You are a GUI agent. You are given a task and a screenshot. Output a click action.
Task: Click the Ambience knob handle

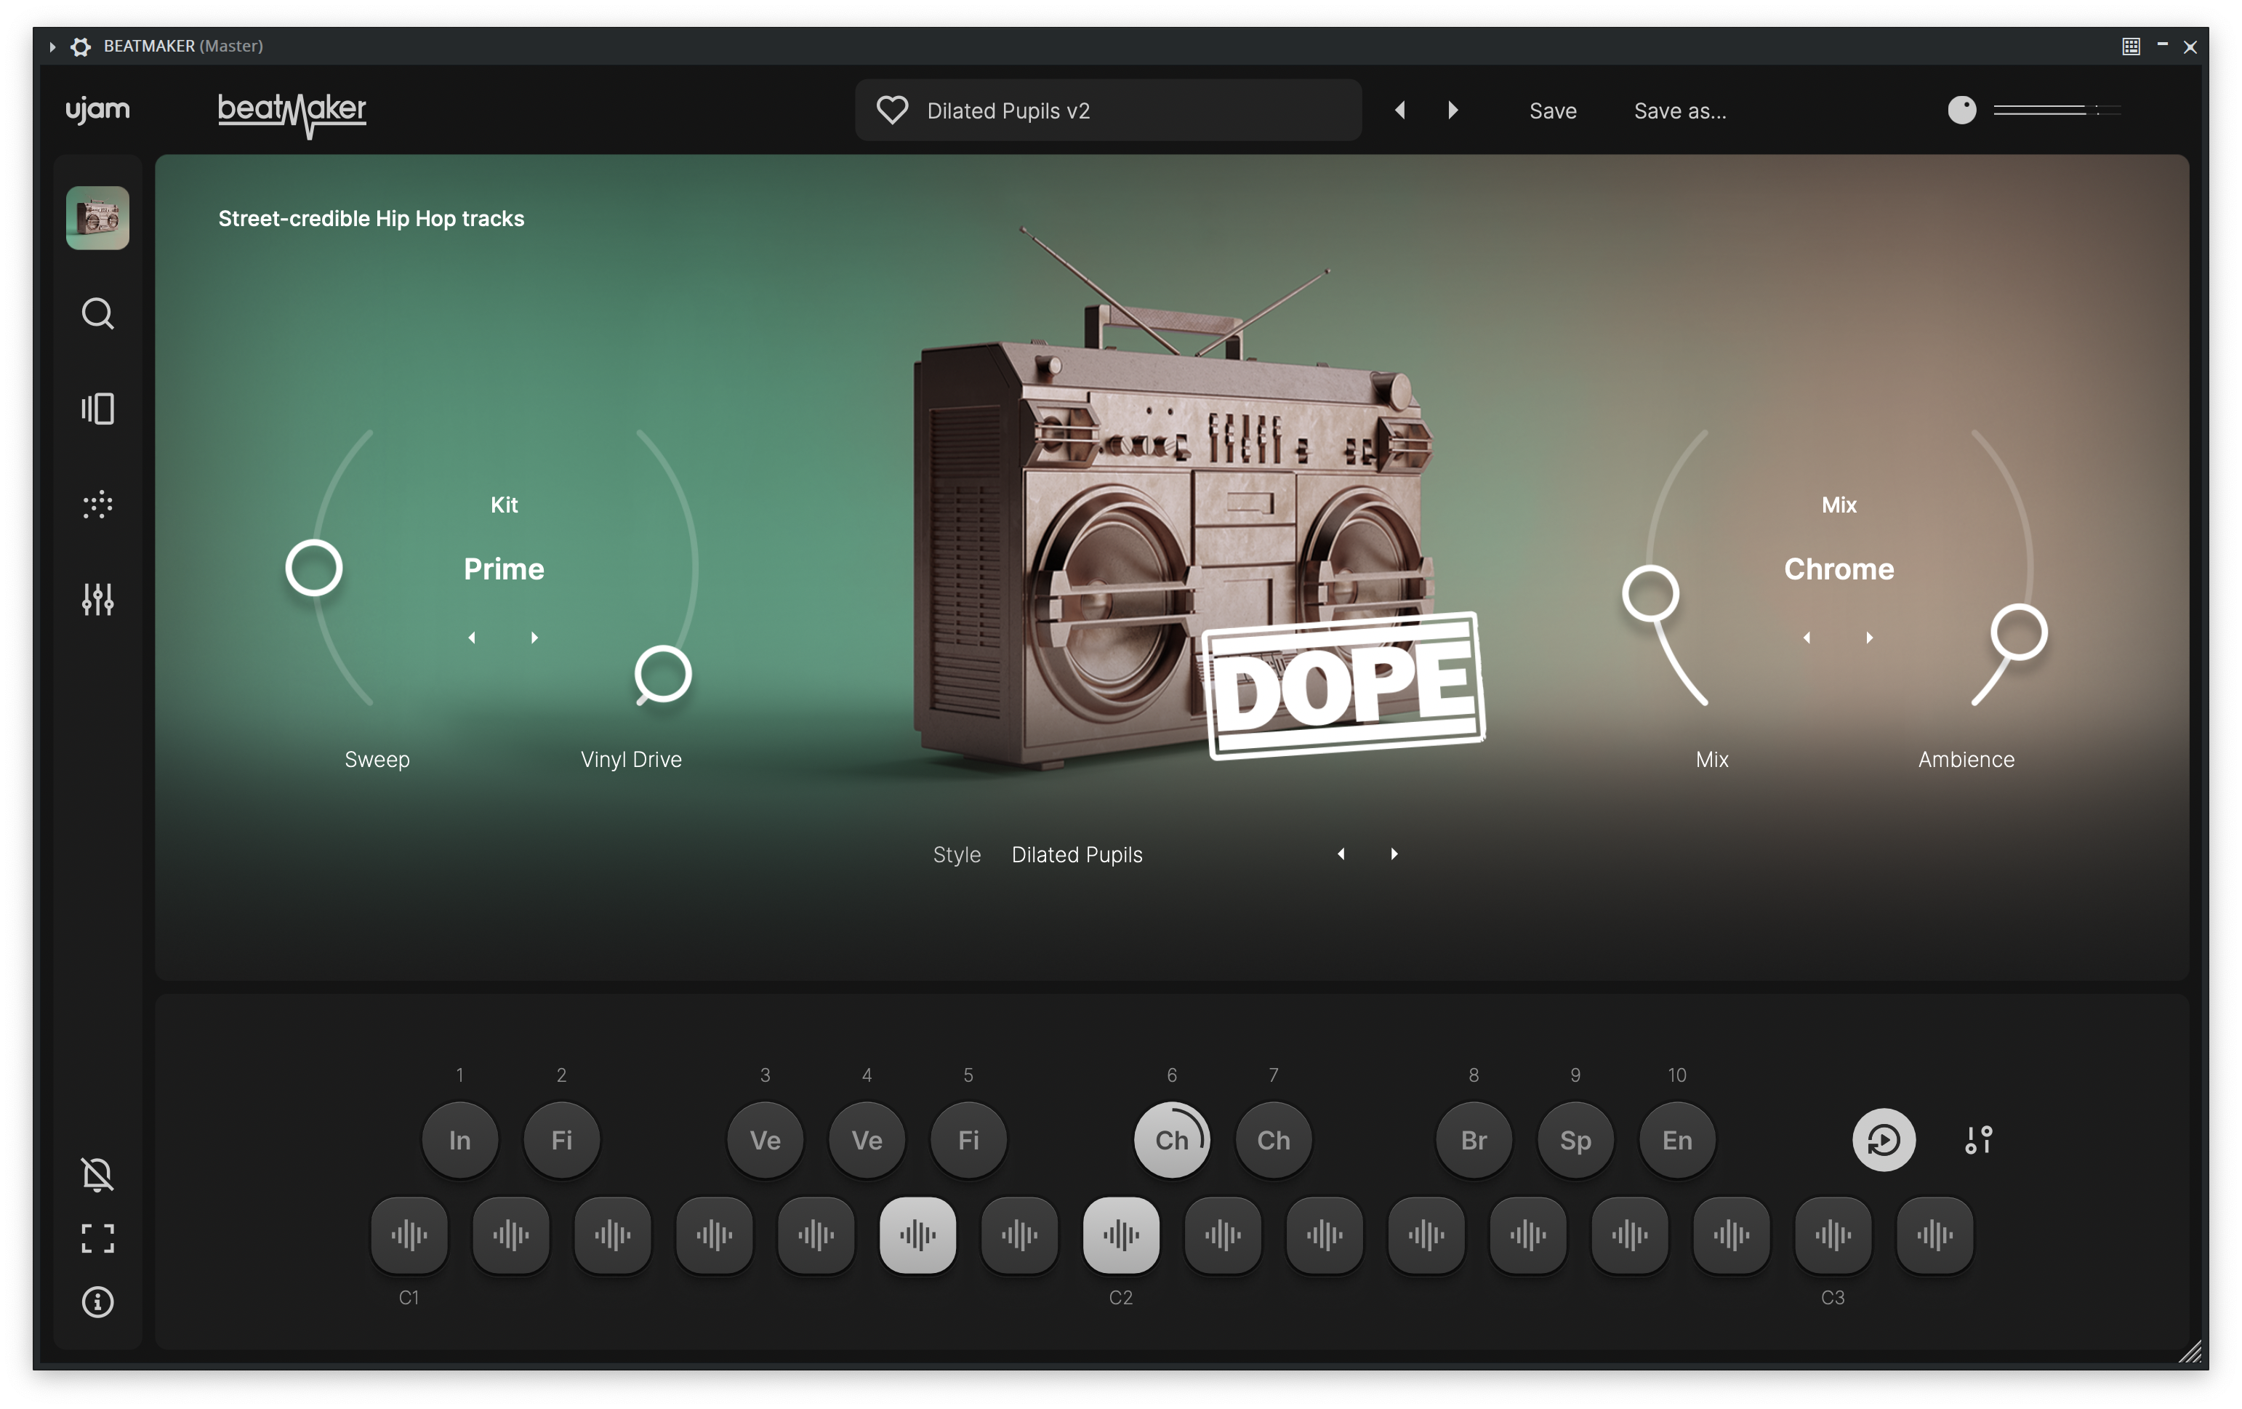click(x=2019, y=633)
